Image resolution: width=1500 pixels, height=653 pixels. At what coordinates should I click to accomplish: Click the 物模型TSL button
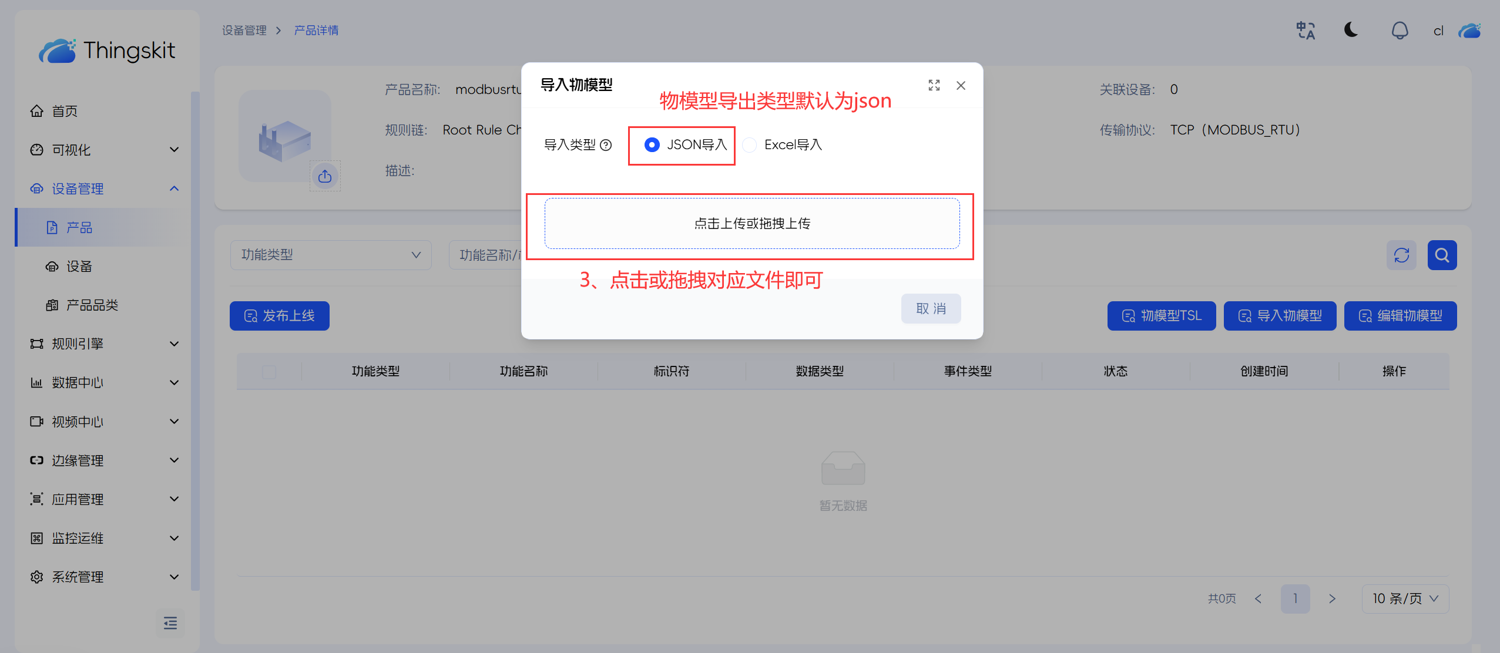(x=1161, y=316)
